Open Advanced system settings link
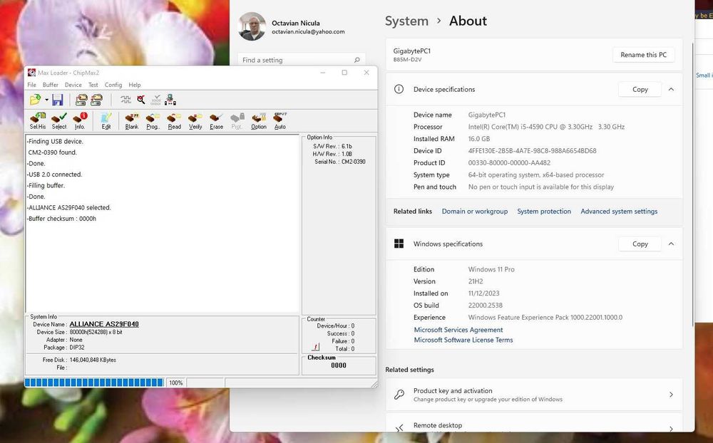This screenshot has height=443, width=713. [619, 212]
